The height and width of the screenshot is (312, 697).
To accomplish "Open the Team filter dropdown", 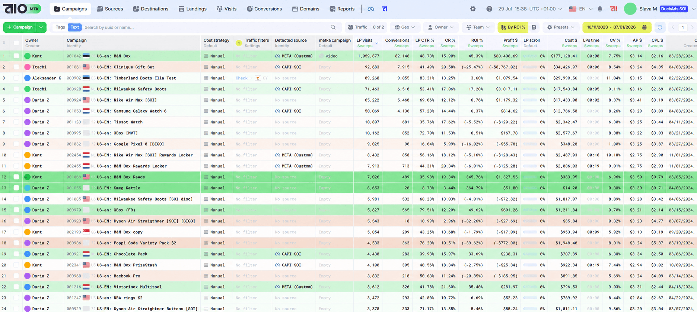I will 478,27.
